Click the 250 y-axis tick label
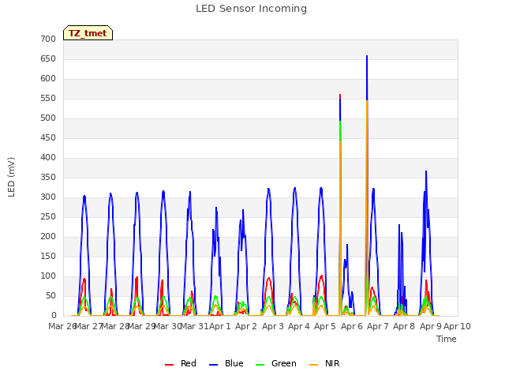505x379 pixels. (x=48, y=217)
